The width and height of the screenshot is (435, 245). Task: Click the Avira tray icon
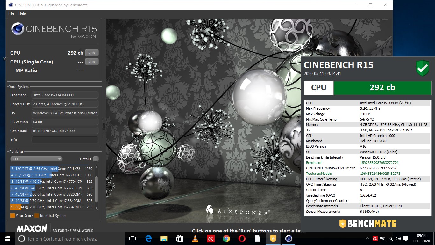375,239
